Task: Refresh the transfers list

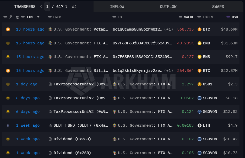Action: tap(74, 7)
